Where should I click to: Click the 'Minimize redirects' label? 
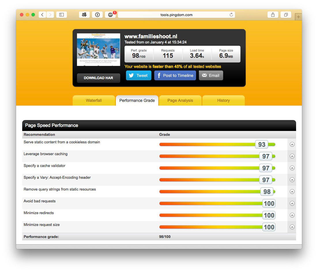pos(39,213)
